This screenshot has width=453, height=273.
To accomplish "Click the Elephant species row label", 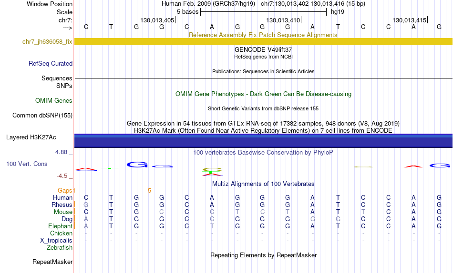I will (x=60, y=226).
